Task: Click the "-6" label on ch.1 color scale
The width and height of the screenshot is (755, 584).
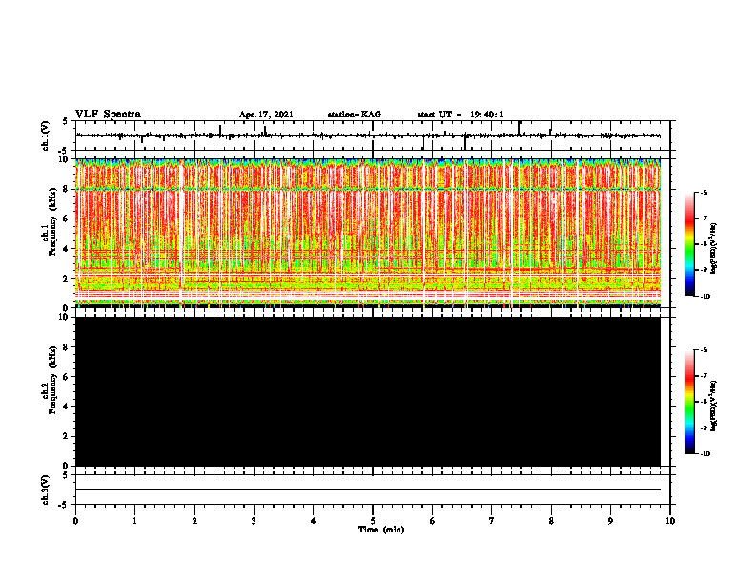Action: [704, 192]
